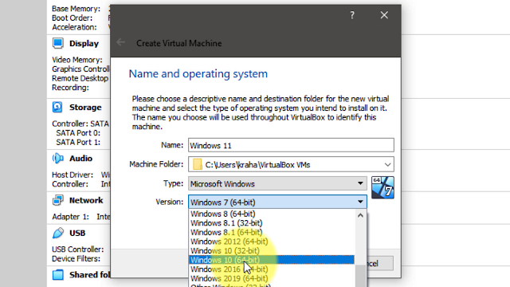
Task: Click the 'Adapter 1:' label
Action: point(71,217)
